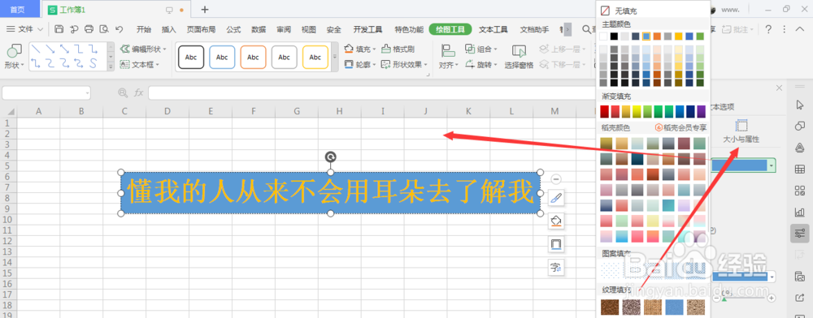Pick the white theme color swatch
Viewport: 813px width, 318px height.
603,37
